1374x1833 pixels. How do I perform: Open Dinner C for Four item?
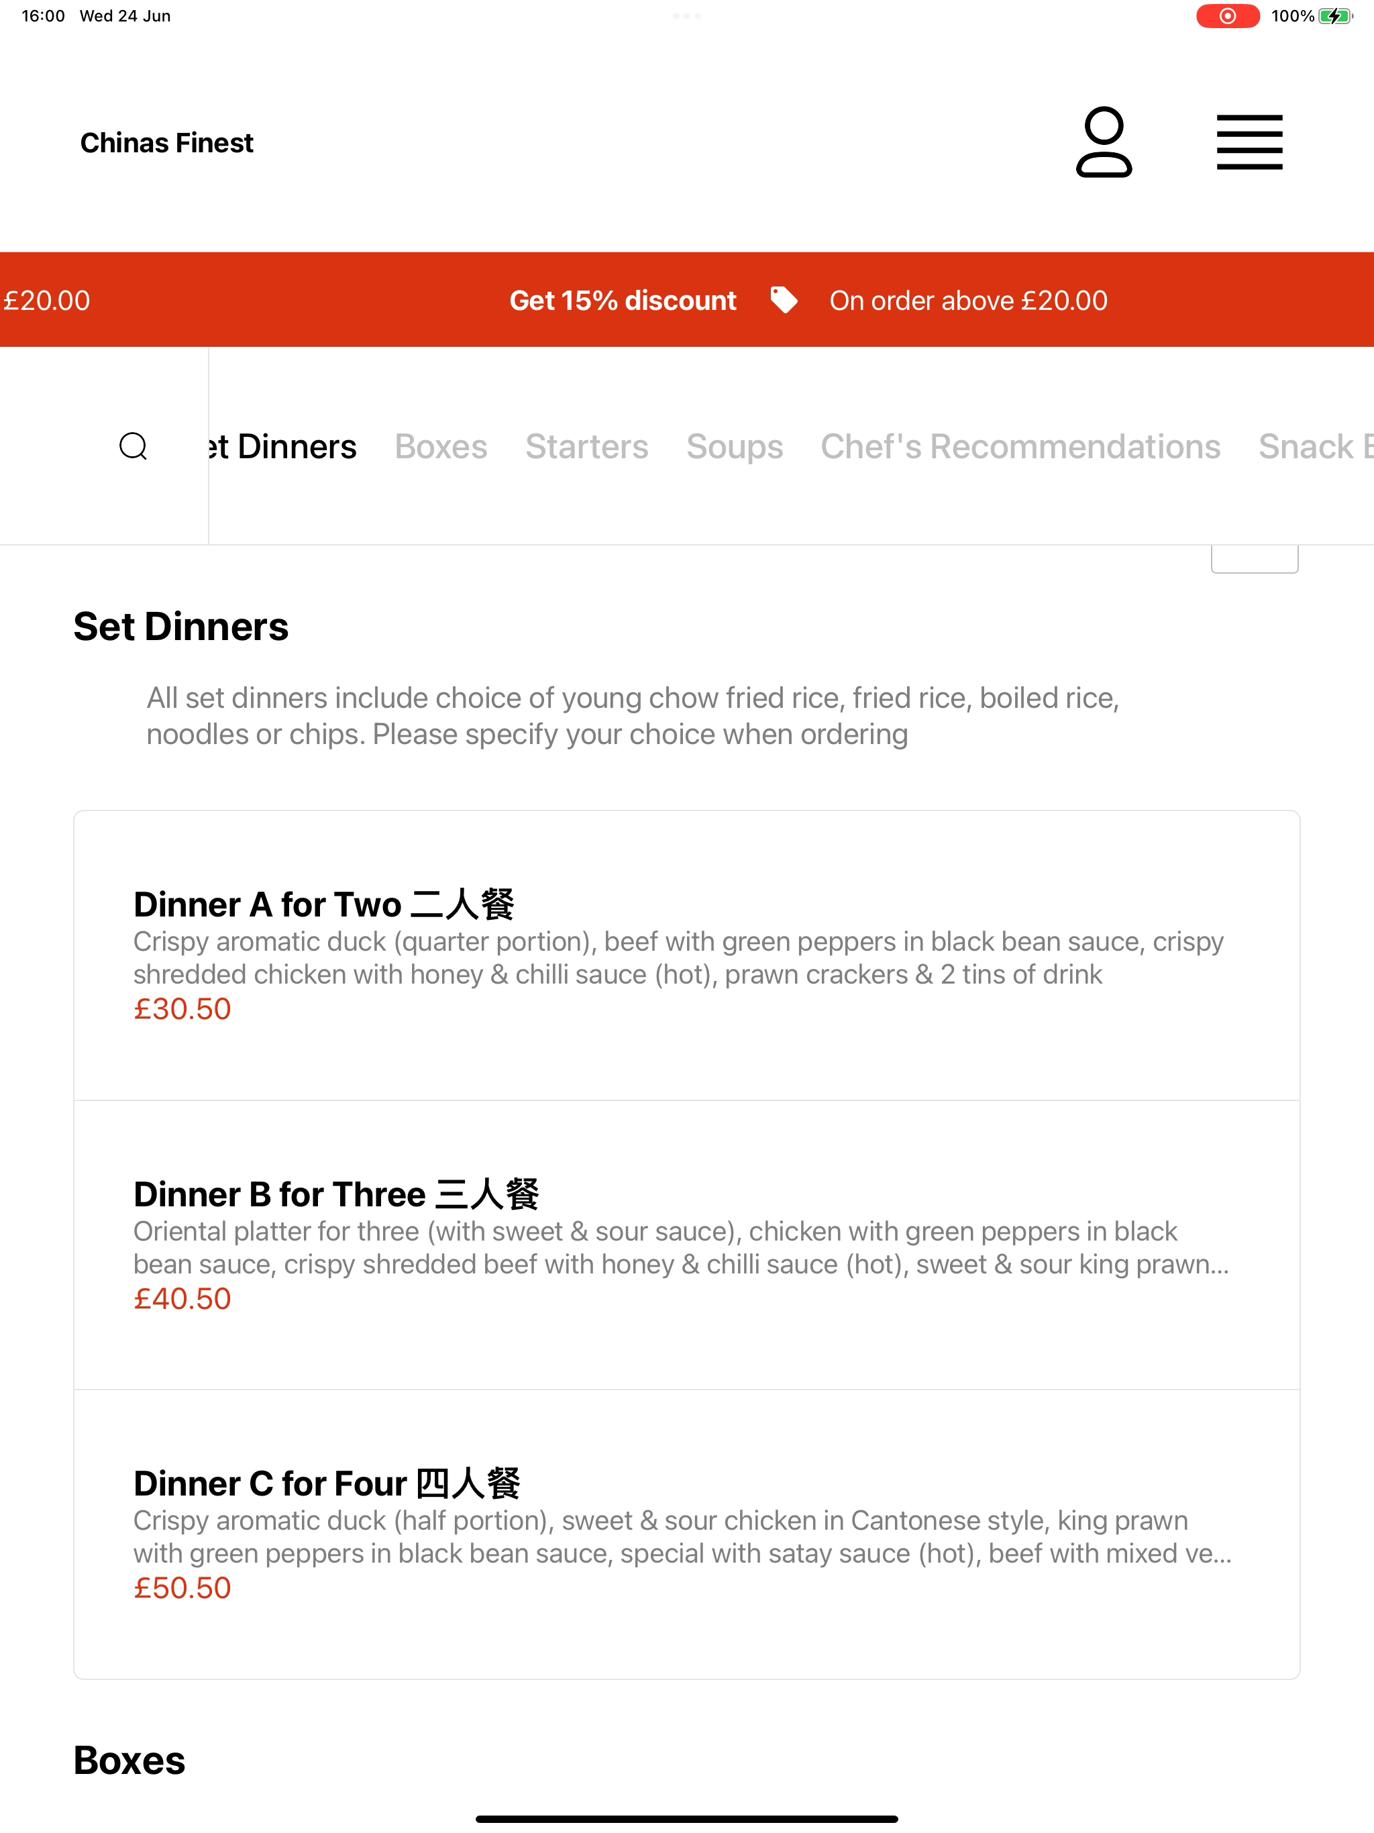tap(687, 1534)
